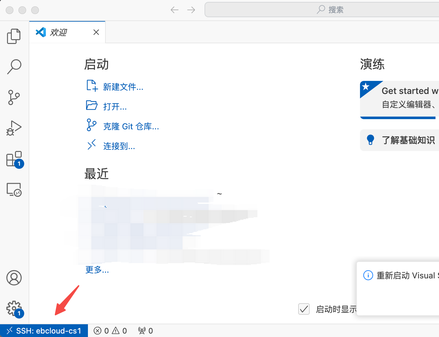Click the 打开... link
Screen dimensions: 439x337
[115, 106]
